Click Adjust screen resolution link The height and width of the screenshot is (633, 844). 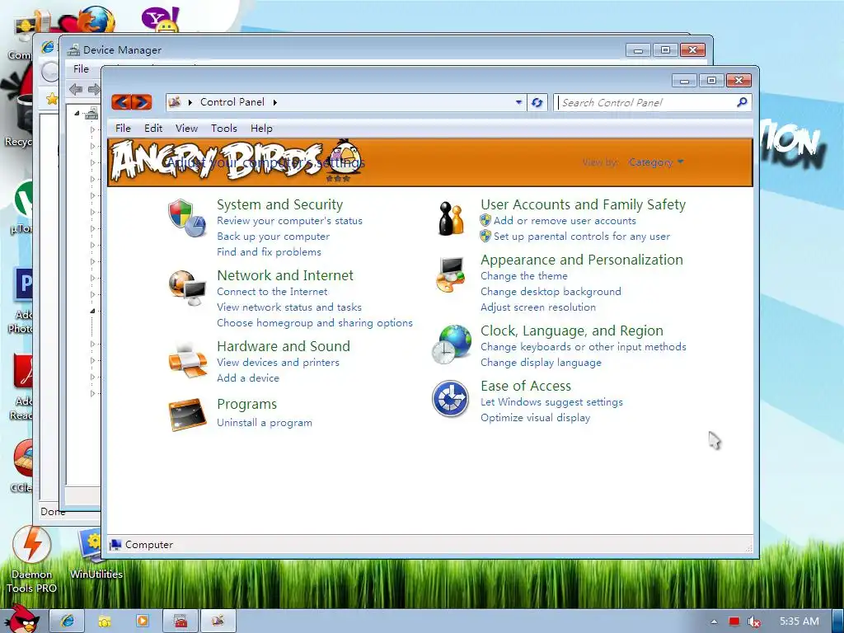[x=537, y=307]
